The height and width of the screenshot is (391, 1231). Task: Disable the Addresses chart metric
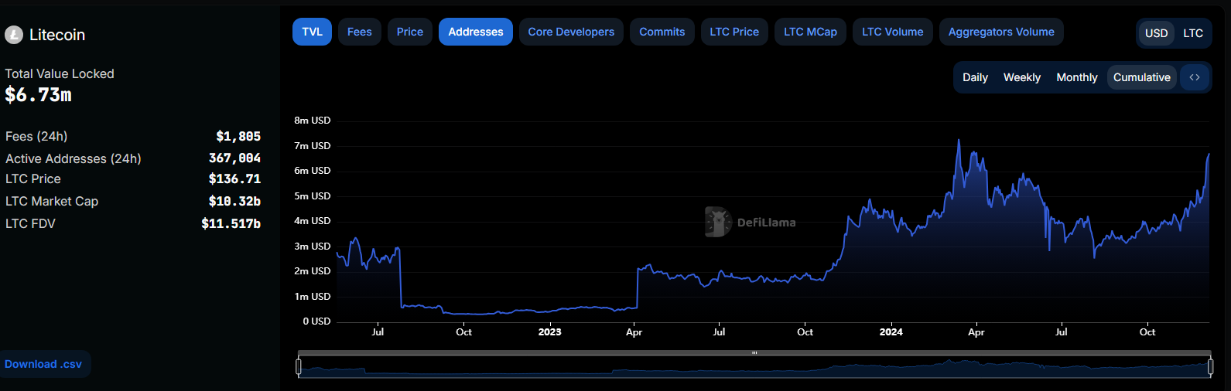(x=475, y=32)
